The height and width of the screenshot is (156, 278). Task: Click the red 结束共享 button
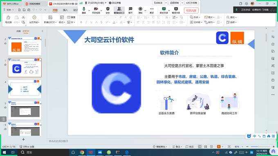pyautogui.click(x=191, y=11)
